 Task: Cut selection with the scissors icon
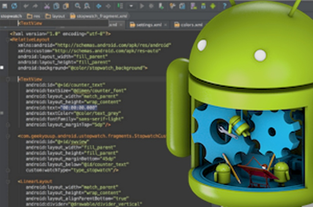coord(47,6)
